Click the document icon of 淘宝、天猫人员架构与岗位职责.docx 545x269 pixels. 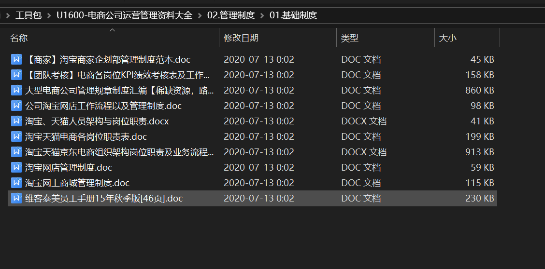point(16,121)
